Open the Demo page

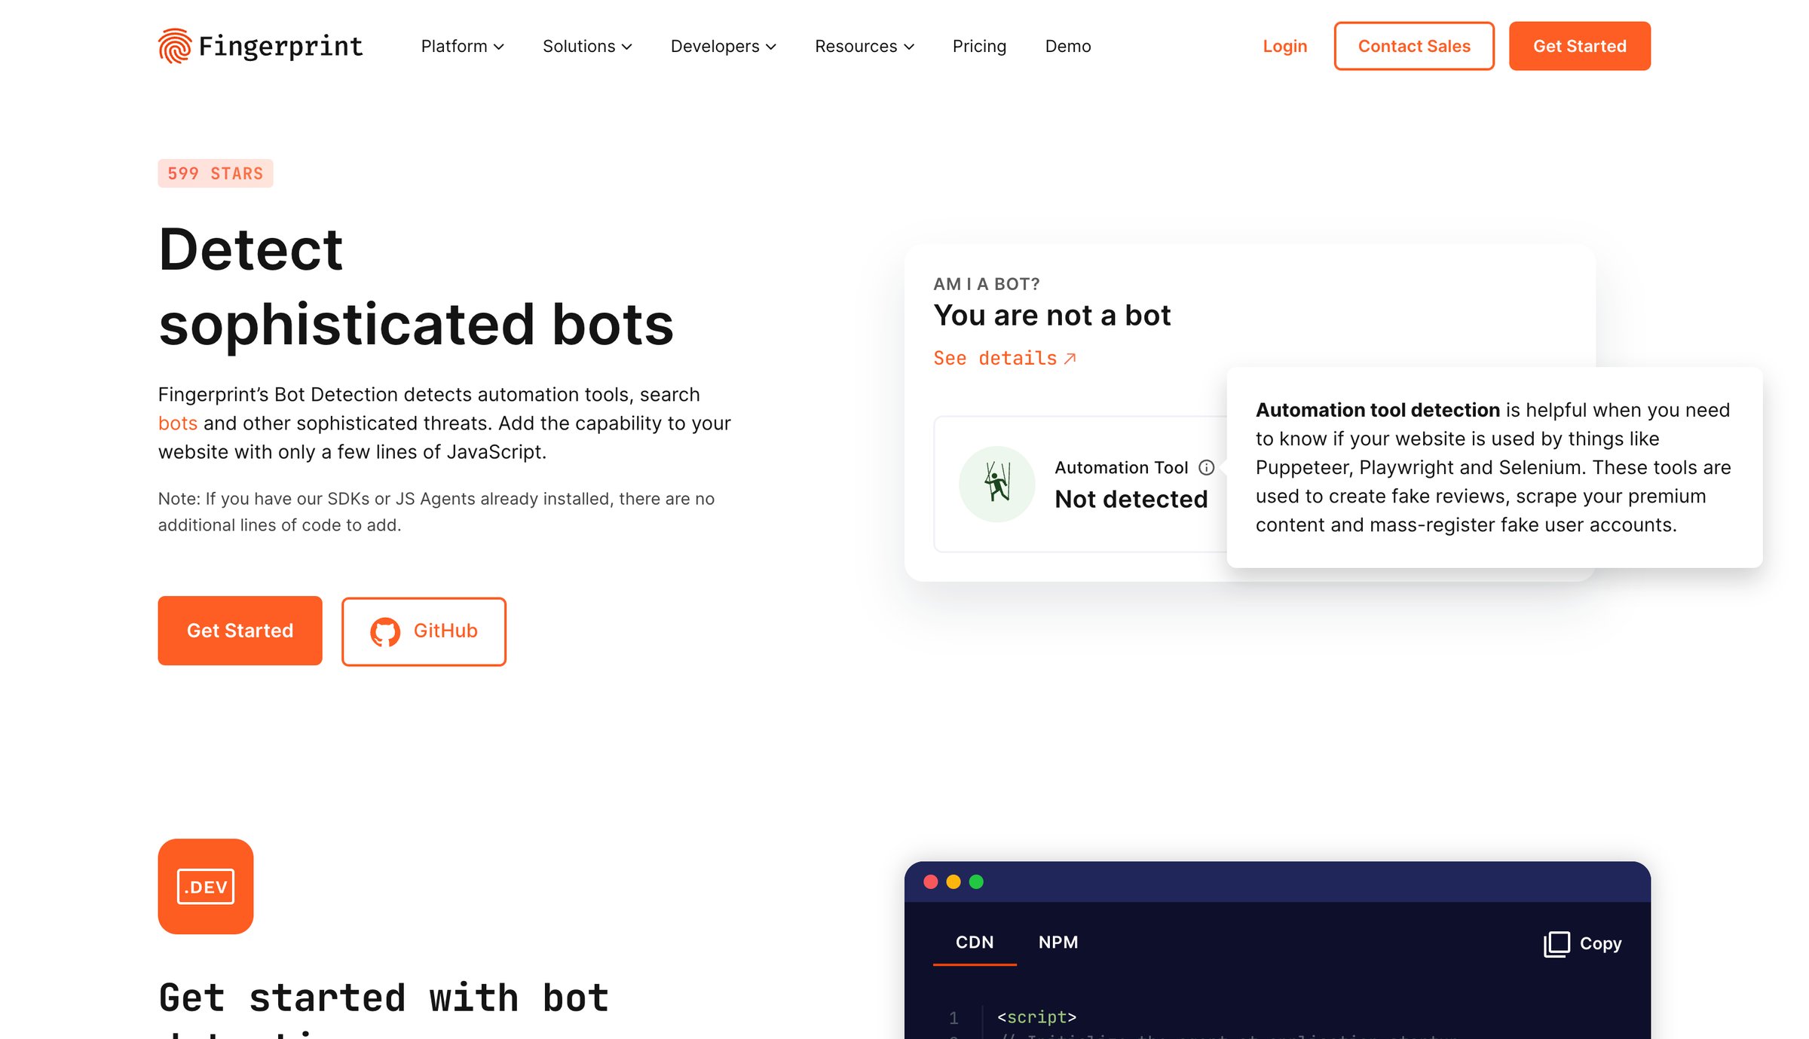1068,46
